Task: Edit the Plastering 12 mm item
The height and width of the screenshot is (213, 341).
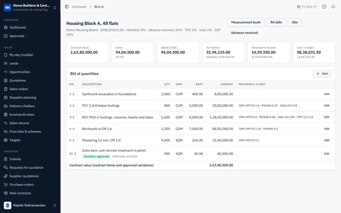Action: coord(327,141)
